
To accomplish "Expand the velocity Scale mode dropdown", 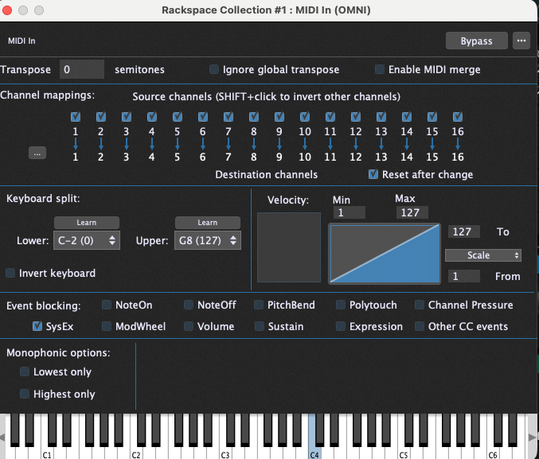I will coord(483,255).
